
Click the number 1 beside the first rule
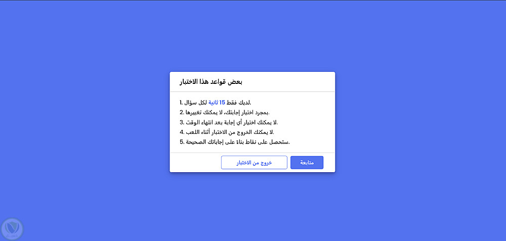(181, 103)
